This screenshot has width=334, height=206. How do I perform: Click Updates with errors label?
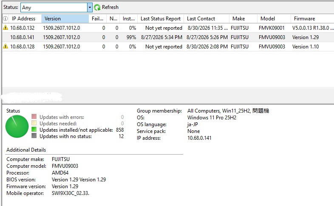[62, 117]
